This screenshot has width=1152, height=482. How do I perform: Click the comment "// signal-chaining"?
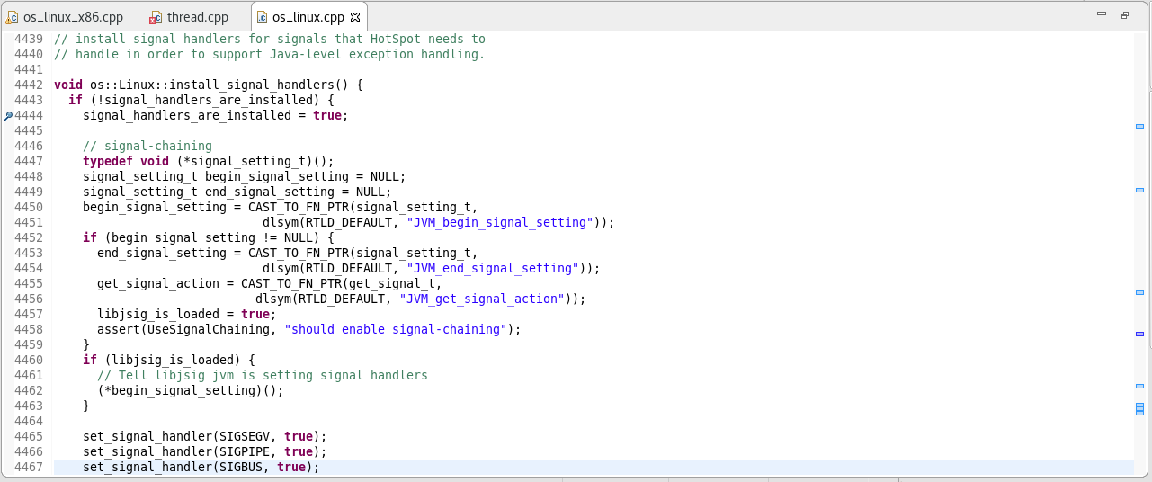point(147,147)
